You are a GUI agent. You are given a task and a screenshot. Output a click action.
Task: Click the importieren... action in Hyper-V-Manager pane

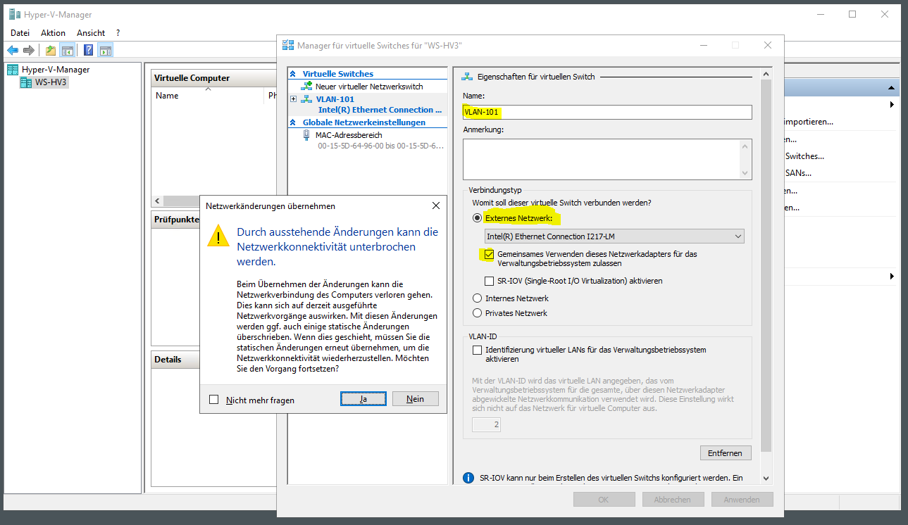(809, 122)
